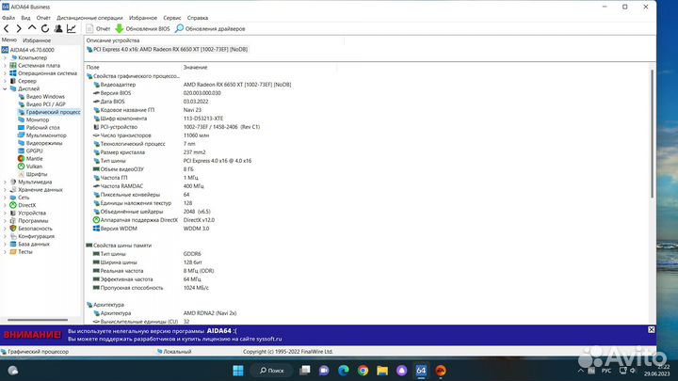Select GPGPU tree item

click(x=30, y=151)
